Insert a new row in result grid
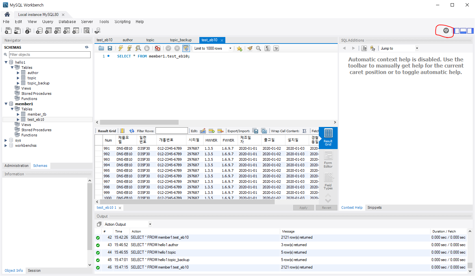The height and width of the screenshot is (276, 475). 212,131
